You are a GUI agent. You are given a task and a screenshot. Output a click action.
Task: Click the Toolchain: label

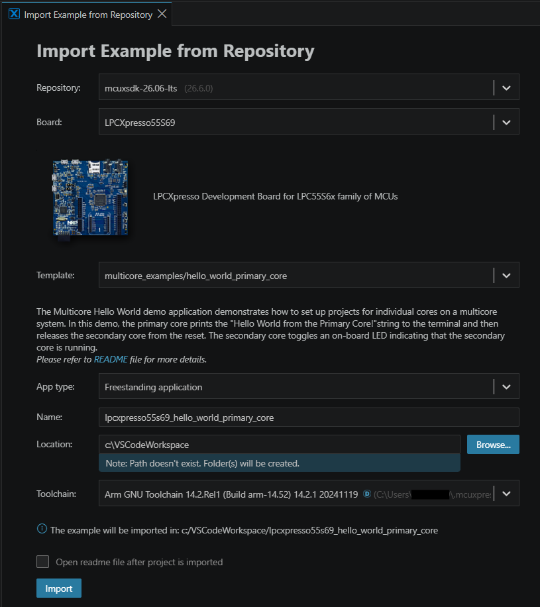pyautogui.click(x=56, y=494)
